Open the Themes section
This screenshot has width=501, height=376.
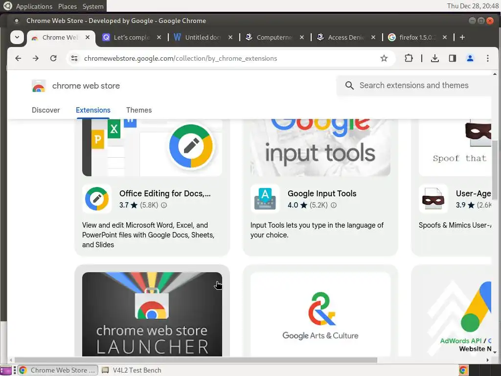coord(139,110)
